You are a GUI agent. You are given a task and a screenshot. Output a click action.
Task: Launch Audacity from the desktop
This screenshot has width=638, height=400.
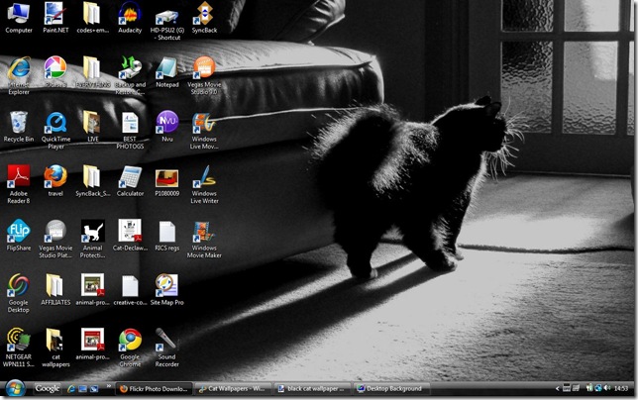pos(130,14)
